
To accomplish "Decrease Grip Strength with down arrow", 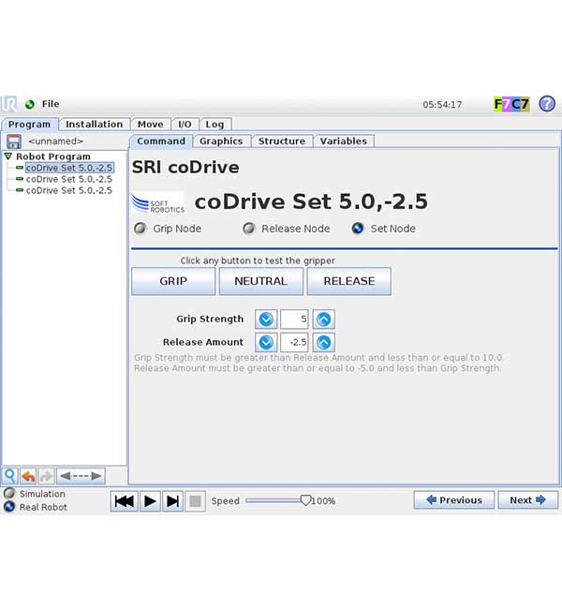I will pos(266,319).
